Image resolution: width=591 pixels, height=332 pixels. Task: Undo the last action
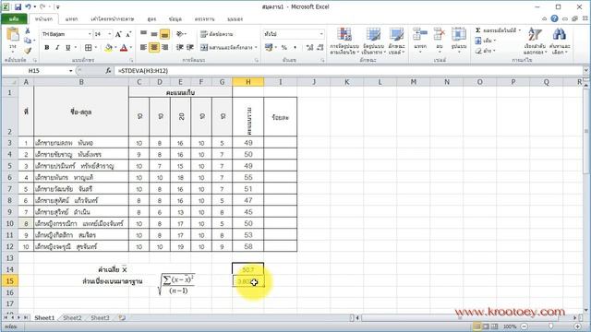pos(29,6)
